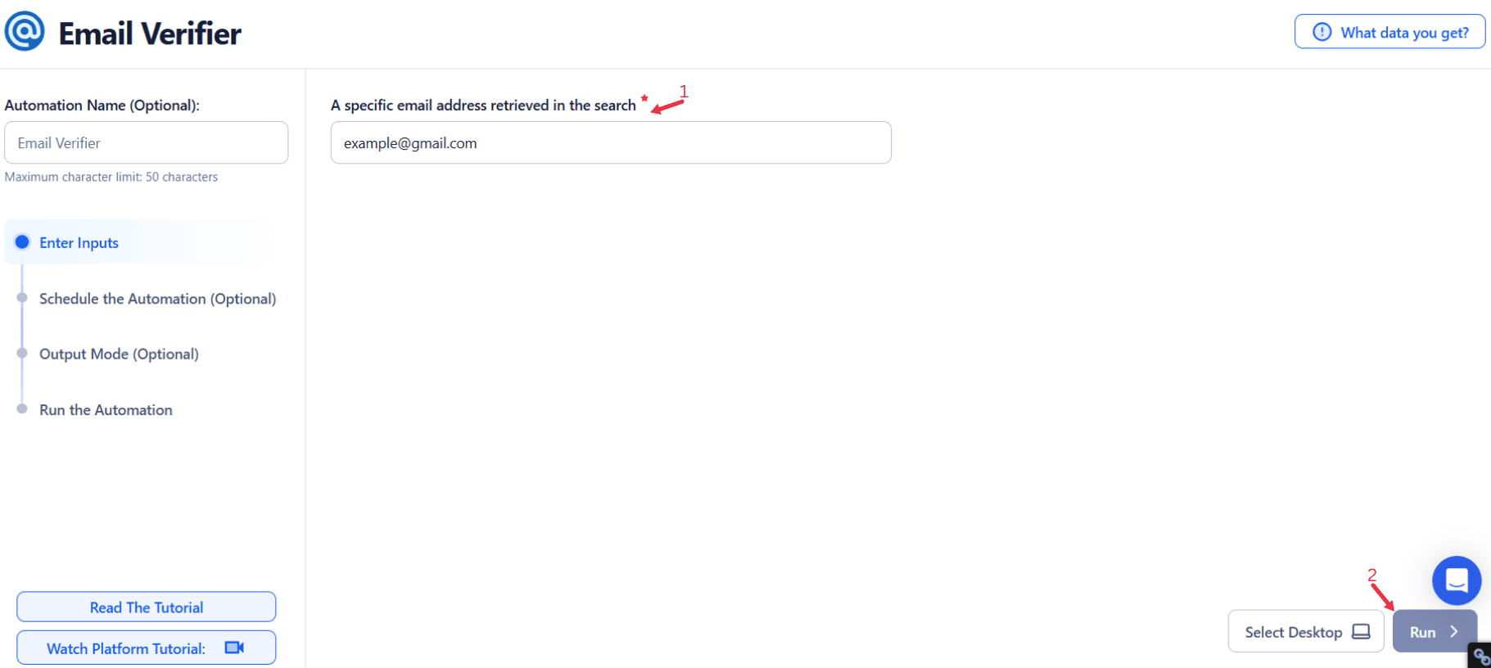Go to Schedule the Automation (Optional) step

pos(157,299)
